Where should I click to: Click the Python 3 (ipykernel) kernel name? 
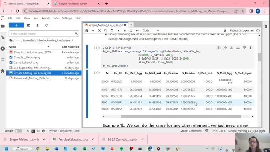(x=242, y=30)
